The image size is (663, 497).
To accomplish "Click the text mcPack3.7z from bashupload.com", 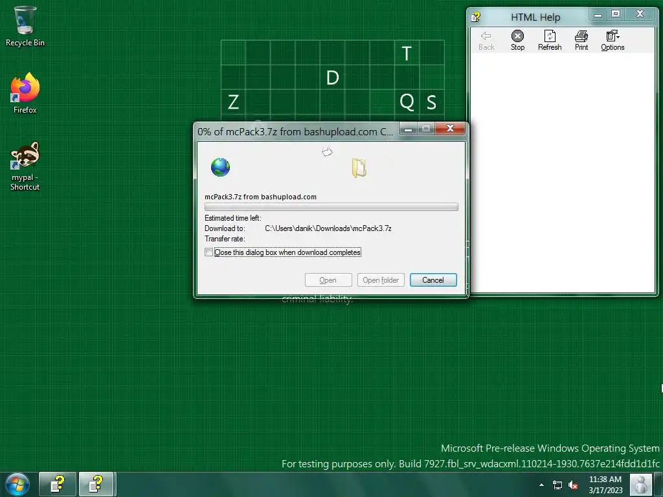I will tap(260, 197).
